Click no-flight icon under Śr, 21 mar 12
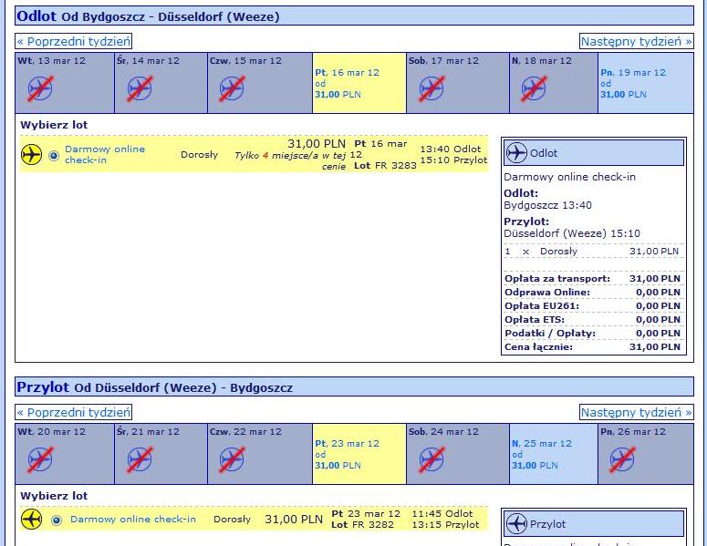The height and width of the screenshot is (546, 707). [140, 459]
